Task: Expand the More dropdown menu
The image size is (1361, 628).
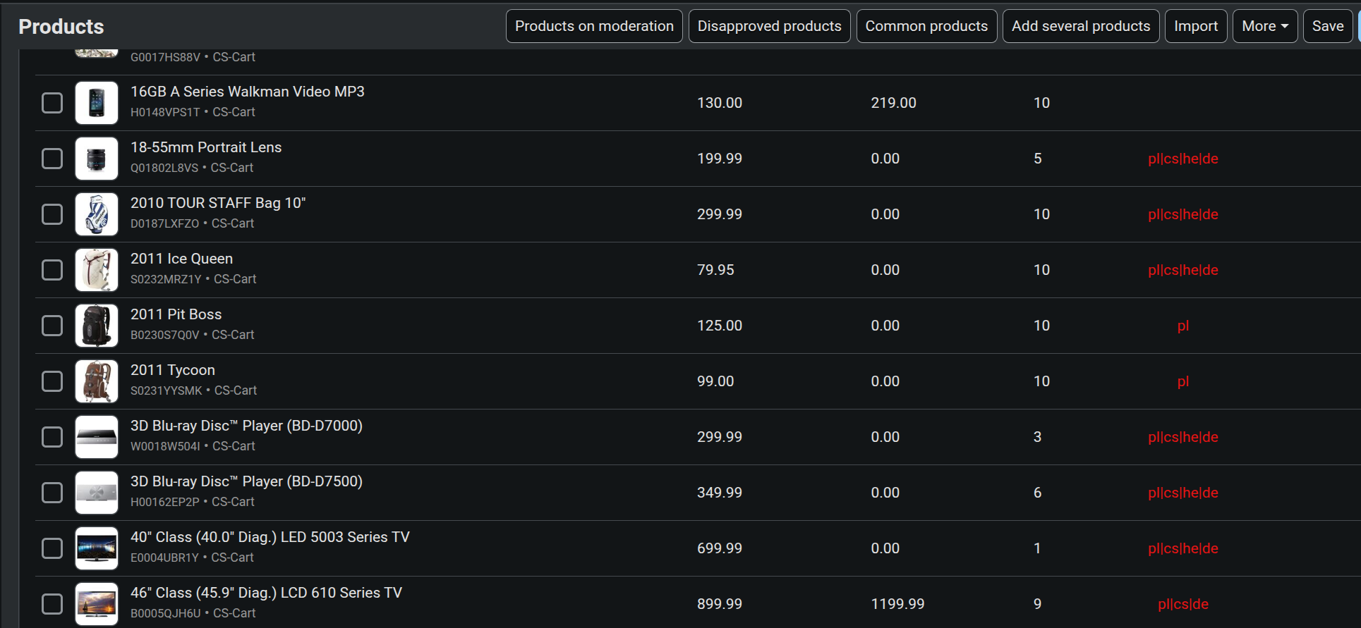Action: tap(1264, 26)
